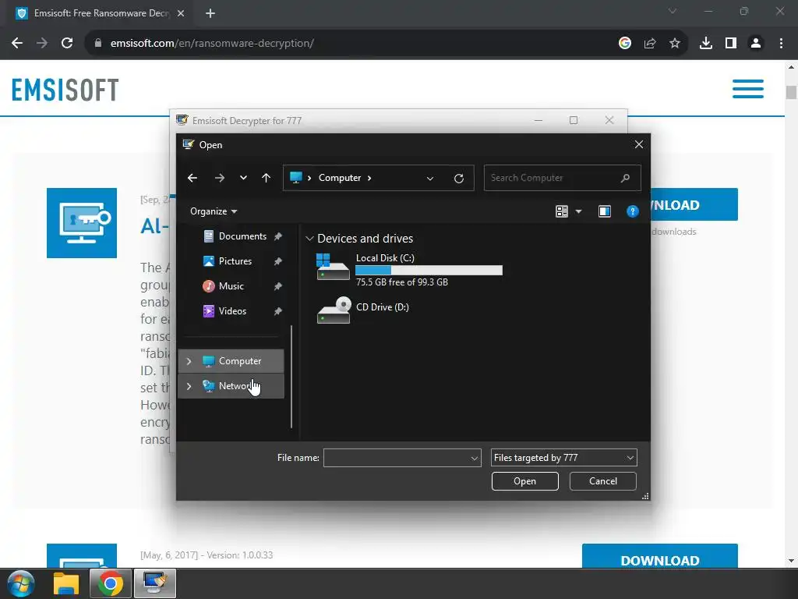798x599 pixels.
Task: Click the Open button
Action: pos(524,481)
